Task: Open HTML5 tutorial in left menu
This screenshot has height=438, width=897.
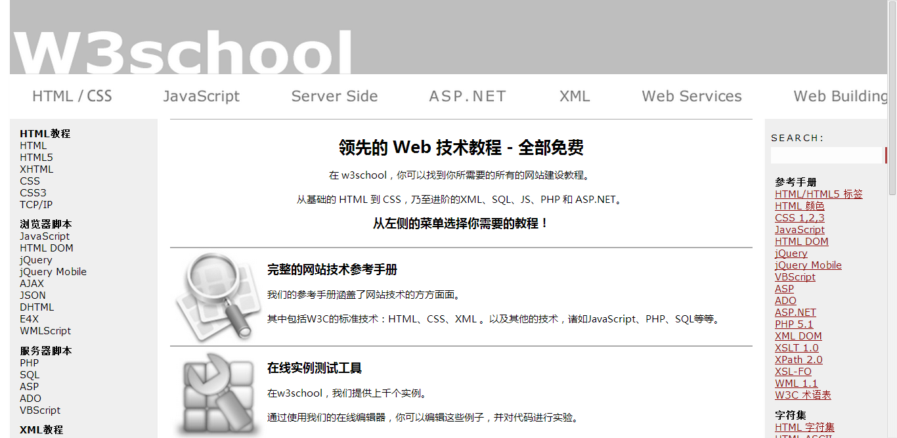Action: pyautogui.click(x=36, y=158)
